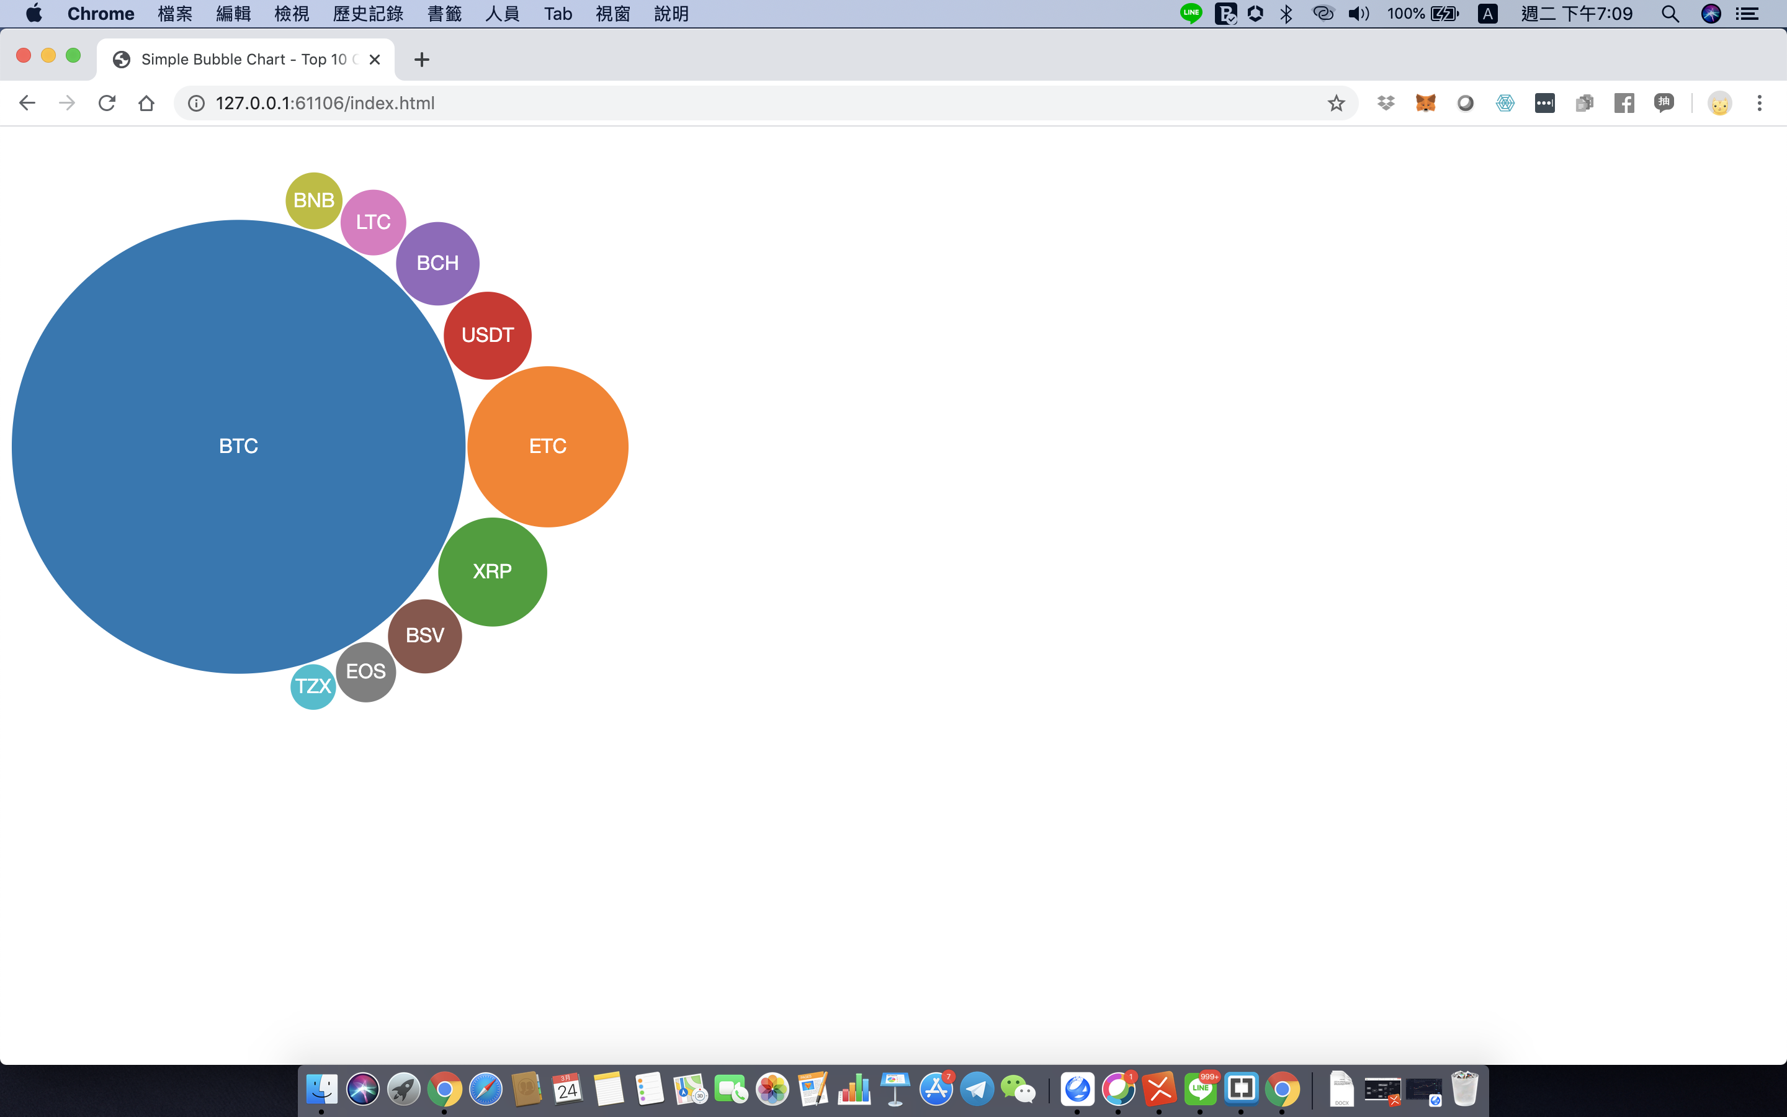
Task: Open a new browser tab
Action: coord(422,59)
